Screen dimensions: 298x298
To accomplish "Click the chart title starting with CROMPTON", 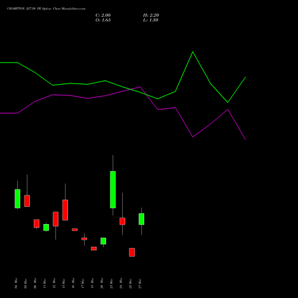I will tap(46, 9).
